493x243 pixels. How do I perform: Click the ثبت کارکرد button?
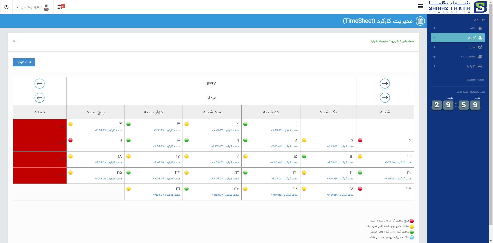point(24,62)
